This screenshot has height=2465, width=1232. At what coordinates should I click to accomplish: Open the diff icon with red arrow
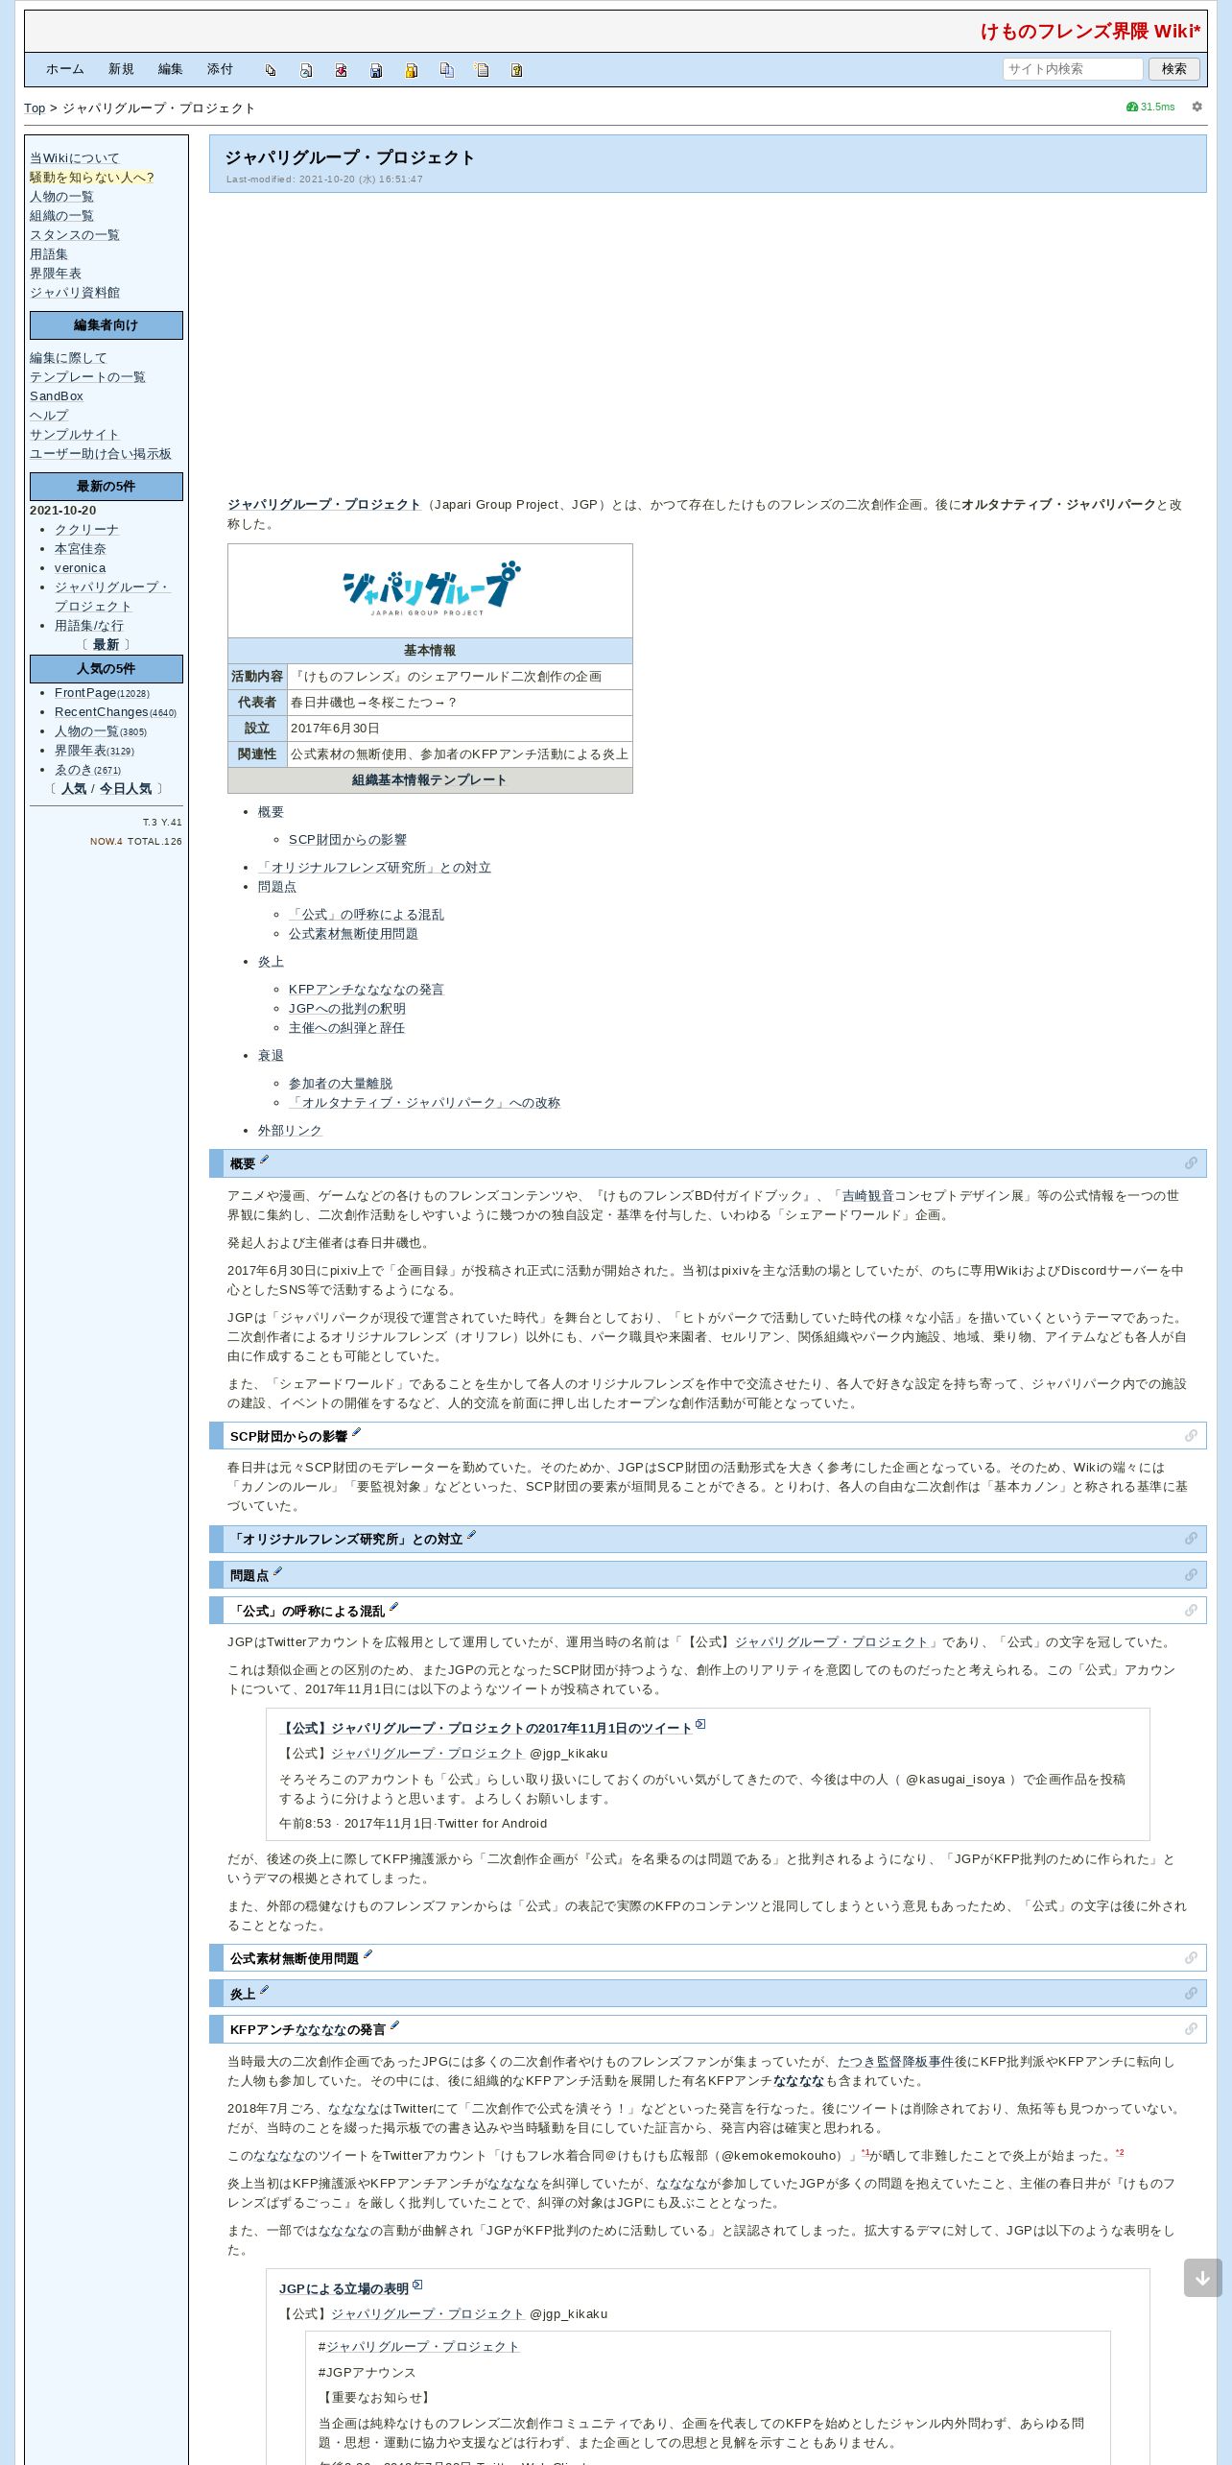[341, 70]
